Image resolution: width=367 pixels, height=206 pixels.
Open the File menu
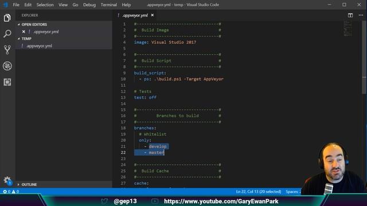(x=16, y=5)
